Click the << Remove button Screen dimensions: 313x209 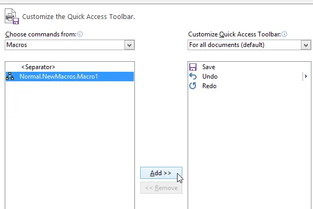[x=161, y=188]
